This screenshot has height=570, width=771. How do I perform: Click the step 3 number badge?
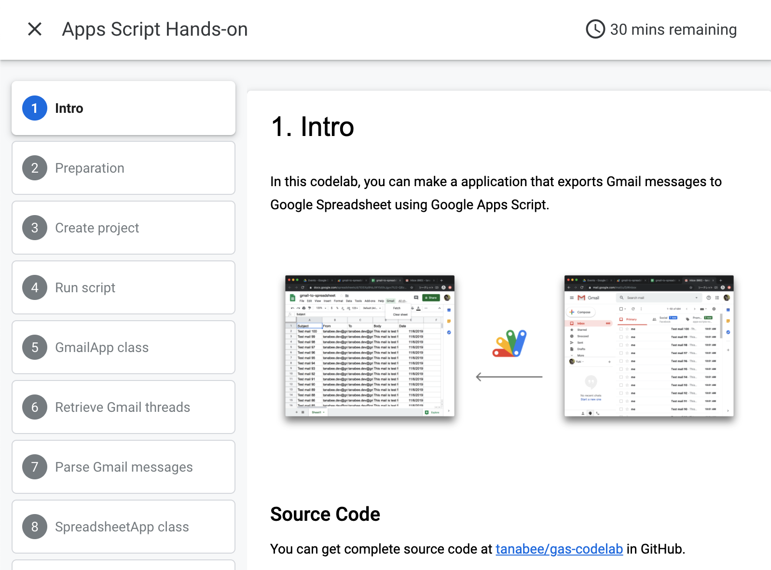click(x=35, y=228)
